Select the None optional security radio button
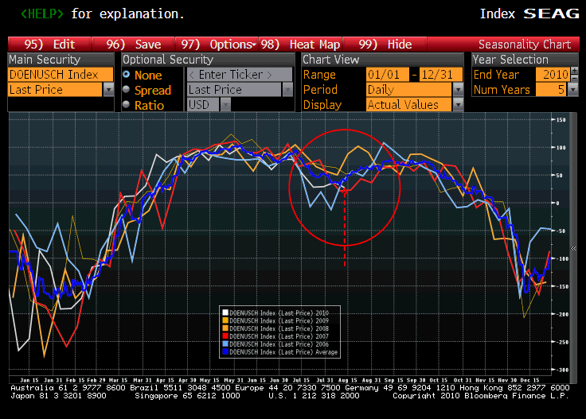This screenshot has width=586, height=419. click(x=127, y=75)
